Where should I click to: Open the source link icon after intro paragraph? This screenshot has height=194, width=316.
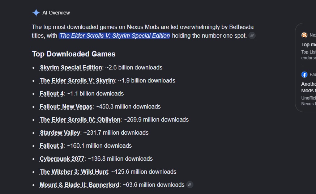(x=252, y=36)
